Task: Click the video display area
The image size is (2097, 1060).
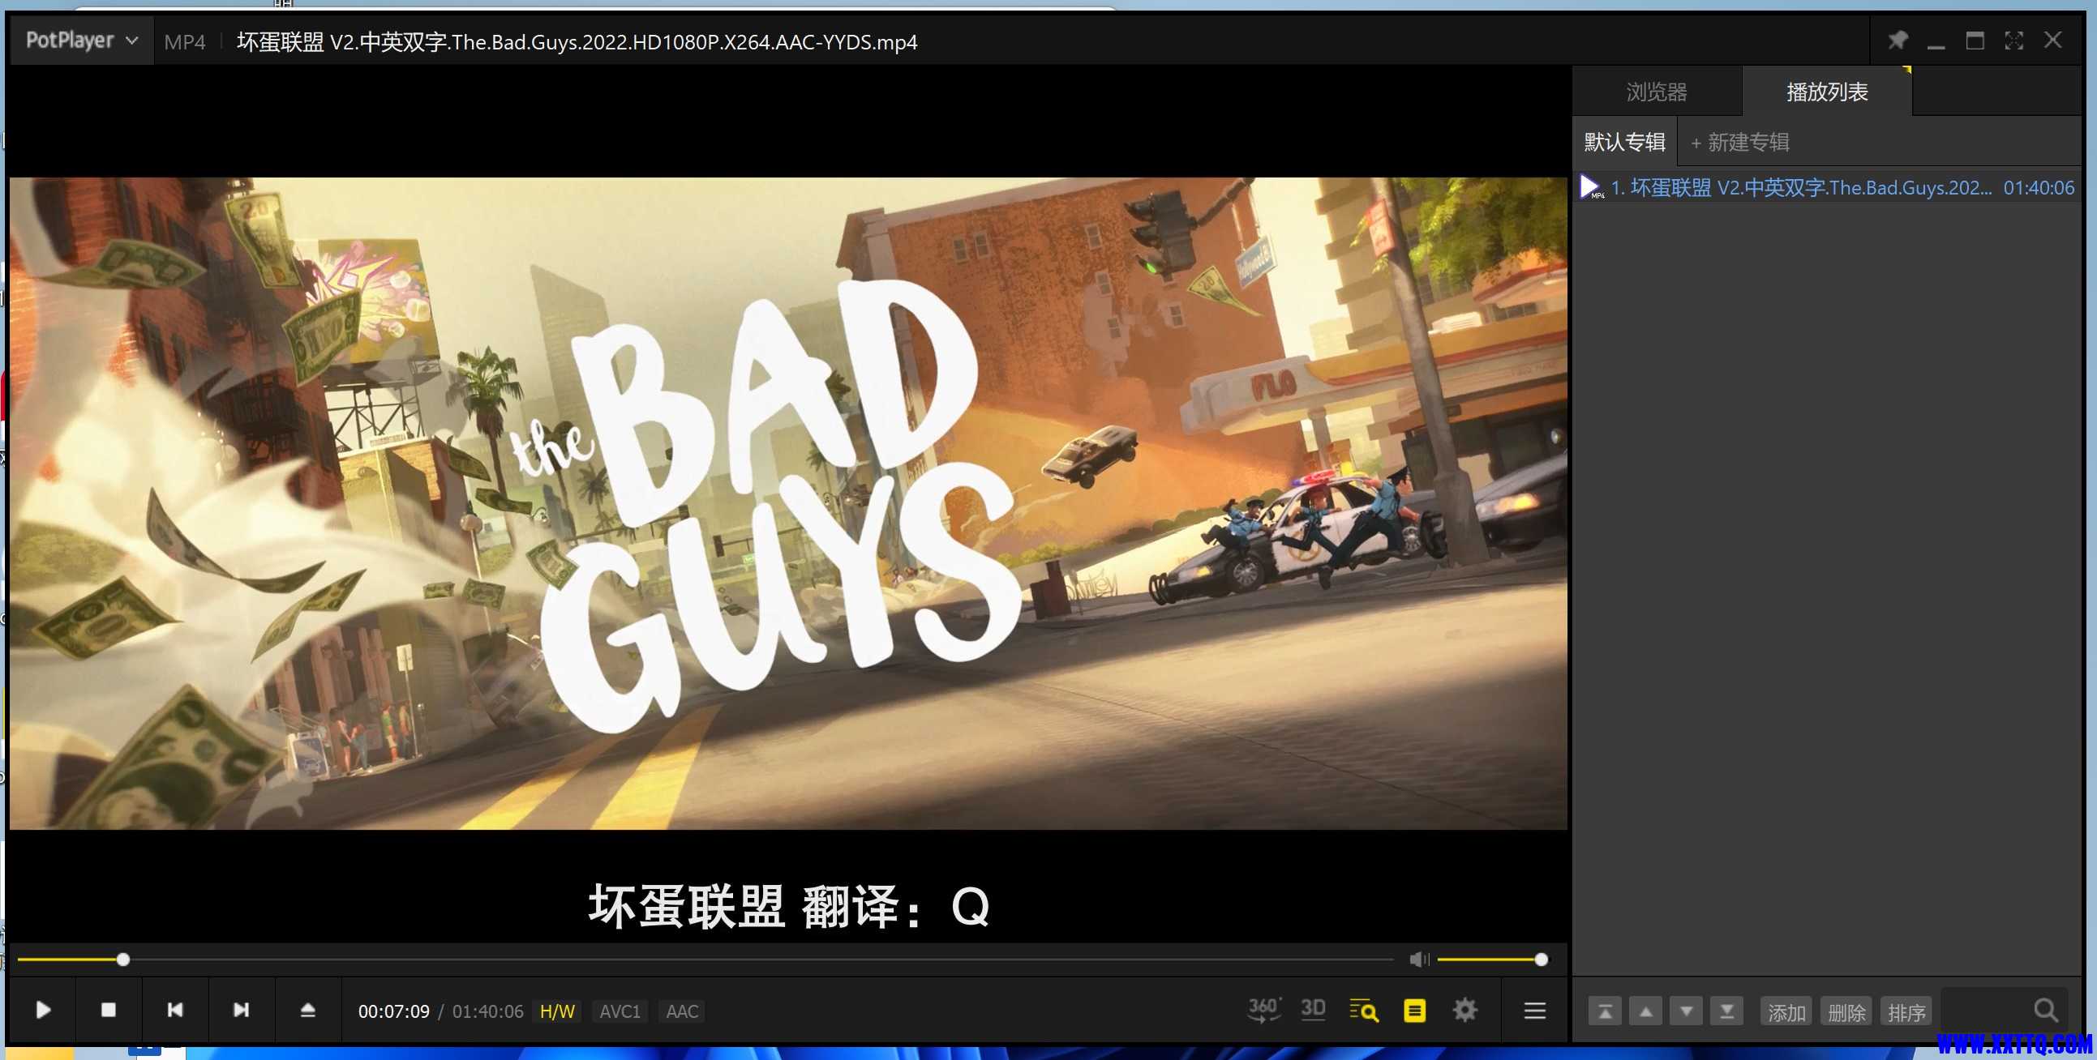Action: pos(788,503)
